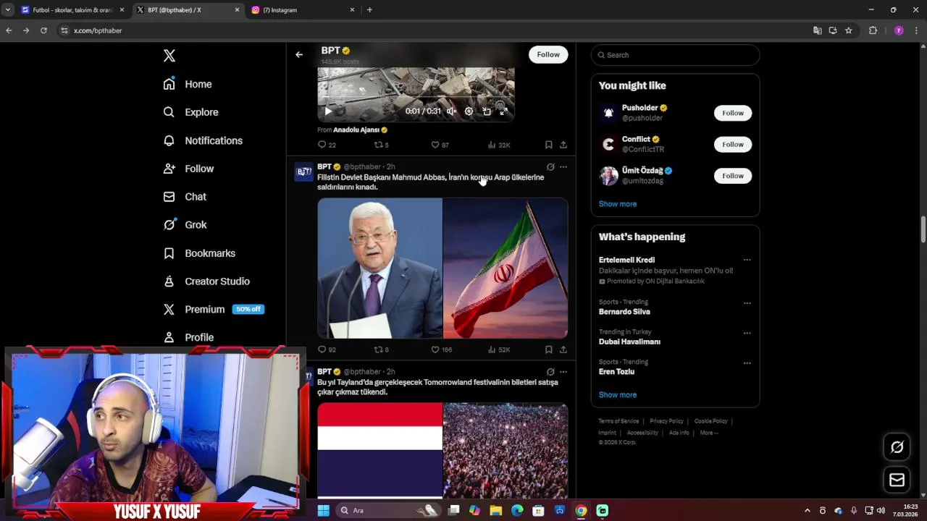View analytics for post with 52K views
The image size is (927, 521).
[x=499, y=350]
